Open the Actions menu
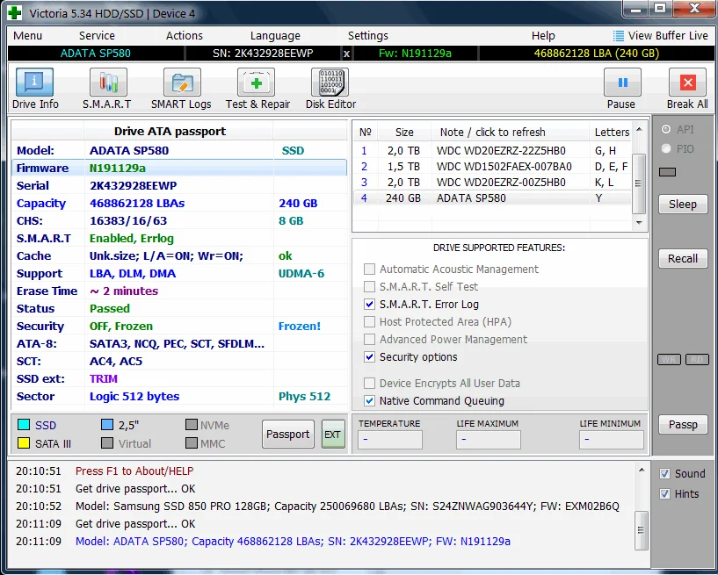This screenshot has width=718, height=575. point(184,36)
